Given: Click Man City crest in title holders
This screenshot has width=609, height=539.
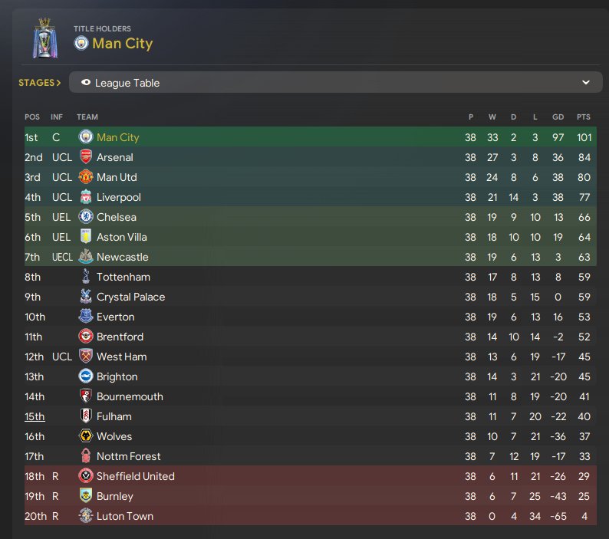Looking at the screenshot, I should tap(81, 44).
